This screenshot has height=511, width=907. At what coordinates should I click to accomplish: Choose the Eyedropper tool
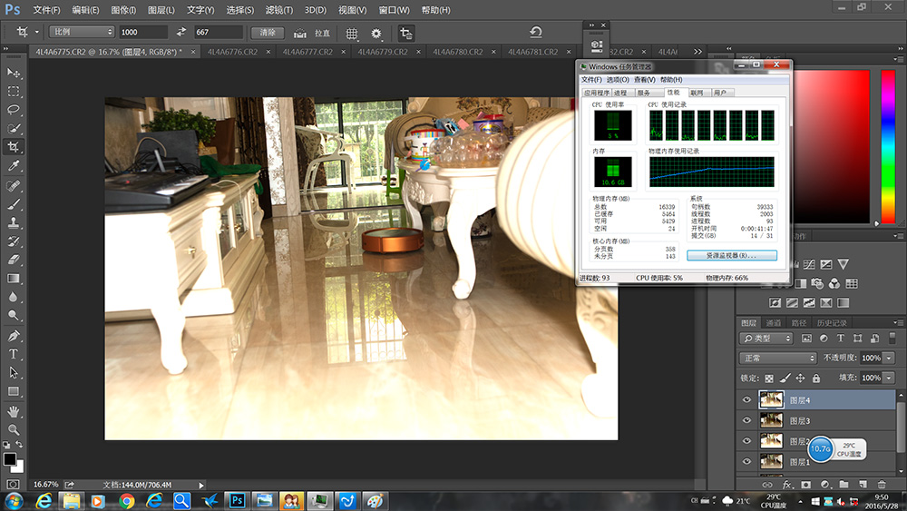(x=14, y=166)
